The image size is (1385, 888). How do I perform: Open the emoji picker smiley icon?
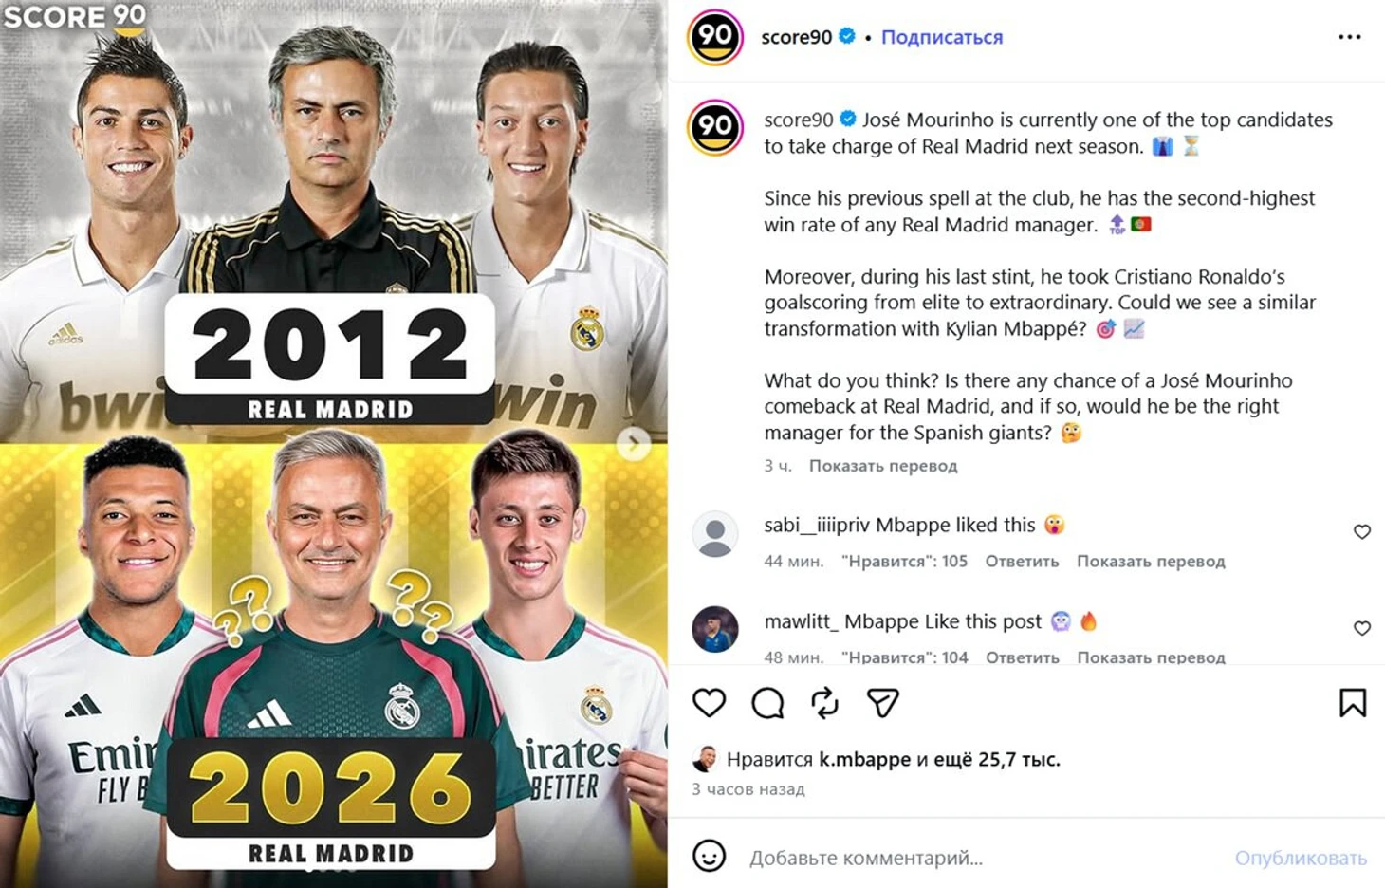coord(709,856)
